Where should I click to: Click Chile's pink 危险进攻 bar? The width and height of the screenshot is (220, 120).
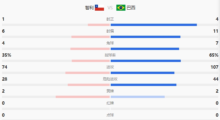(x=89, y=85)
